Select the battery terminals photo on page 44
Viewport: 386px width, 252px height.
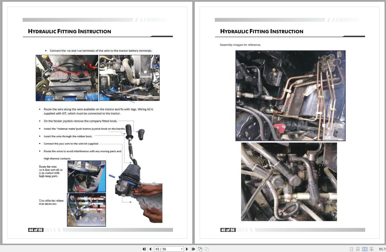pyautogui.click(x=66, y=78)
